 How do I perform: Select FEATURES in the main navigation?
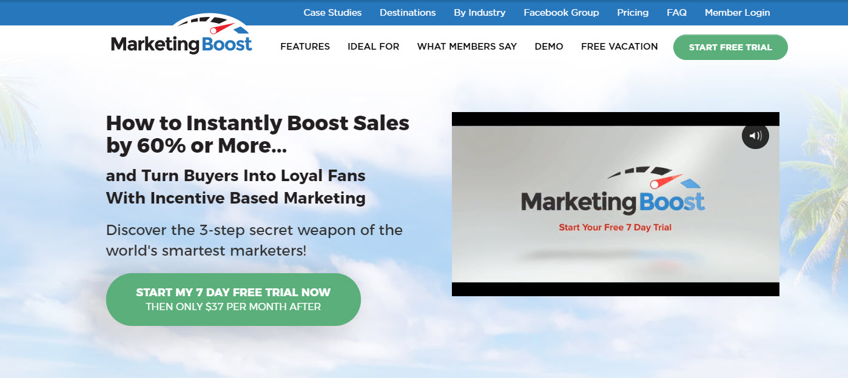(x=305, y=47)
